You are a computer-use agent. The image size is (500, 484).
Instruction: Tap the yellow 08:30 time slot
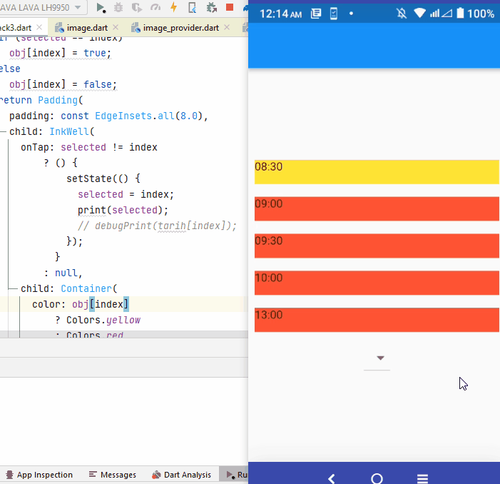pos(377,172)
